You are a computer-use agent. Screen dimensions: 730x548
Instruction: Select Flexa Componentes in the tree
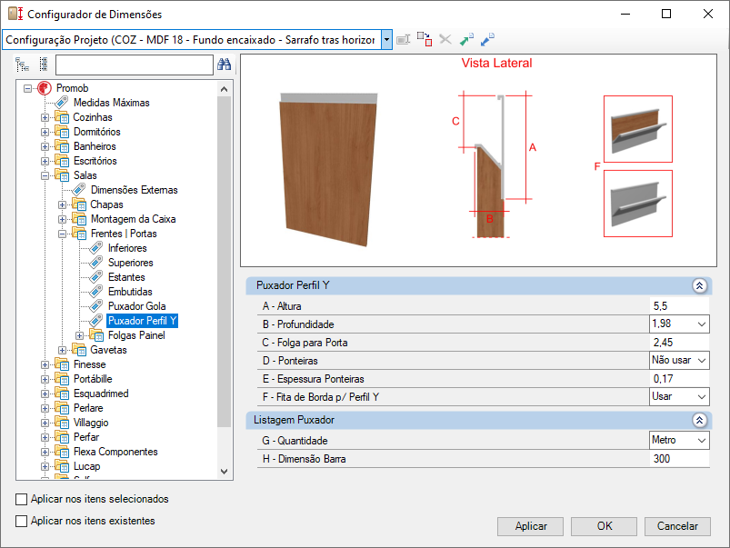(x=115, y=452)
